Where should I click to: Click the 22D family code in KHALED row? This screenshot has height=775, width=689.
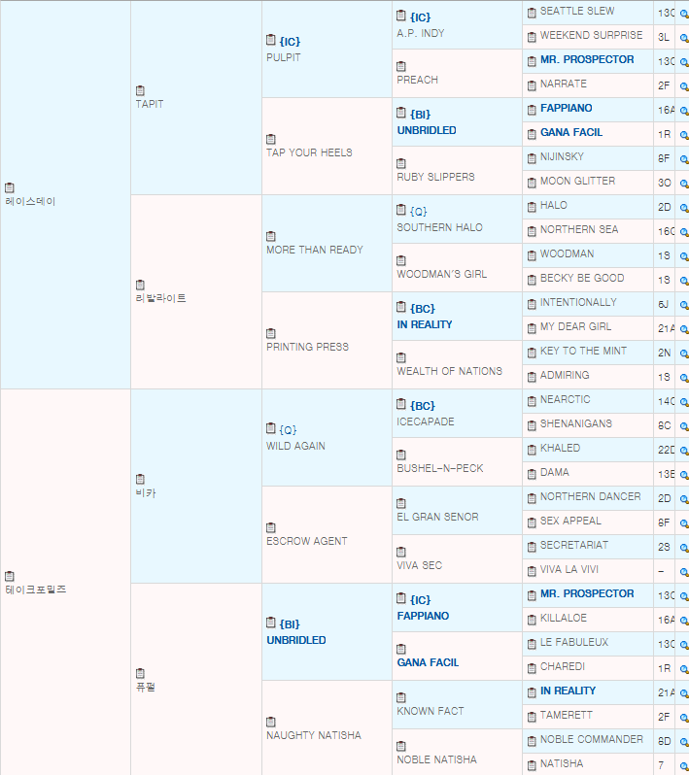[x=666, y=449]
